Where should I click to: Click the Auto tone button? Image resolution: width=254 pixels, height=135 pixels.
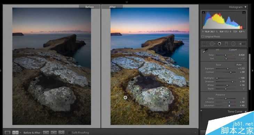(x=239, y=65)
